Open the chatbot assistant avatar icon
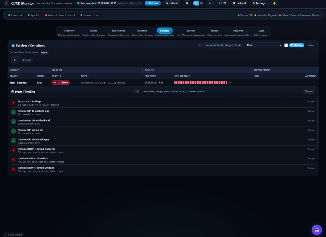The width and height of the screenshot is (326, 237). coord(317,230)
